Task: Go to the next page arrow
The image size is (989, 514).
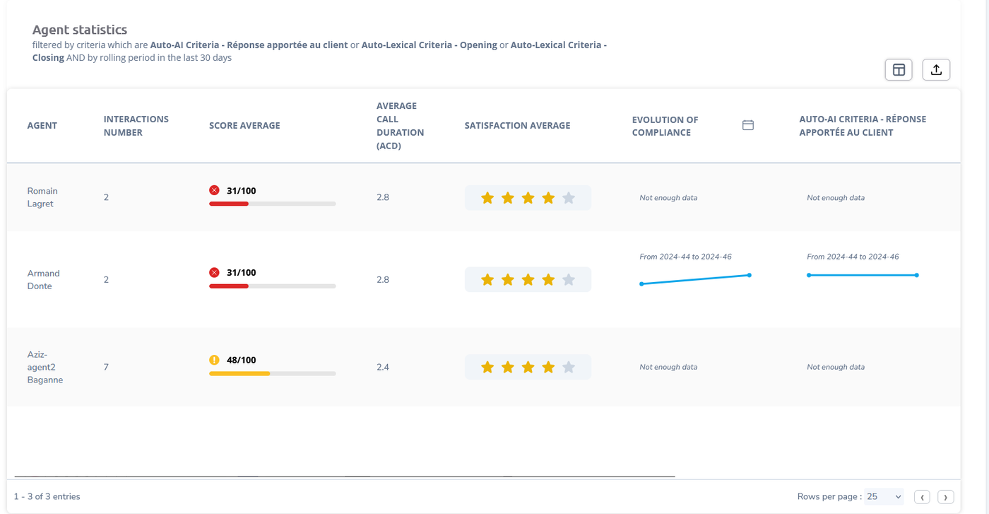Action: pos(945,497)
